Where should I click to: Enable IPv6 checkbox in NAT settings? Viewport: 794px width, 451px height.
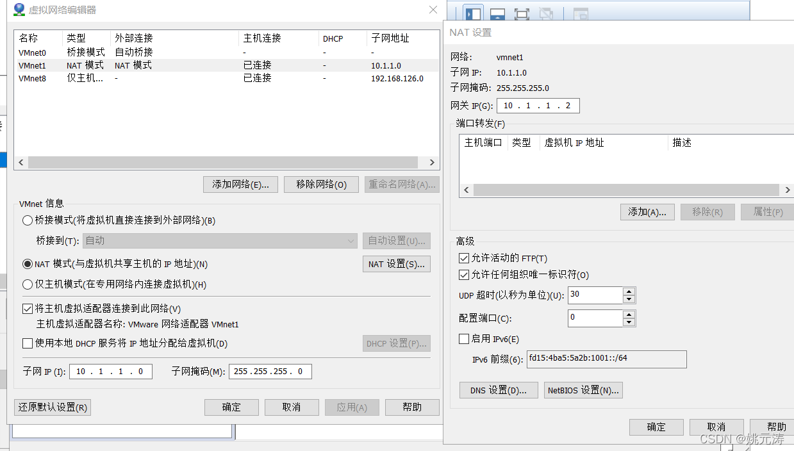tap(464, 339)
